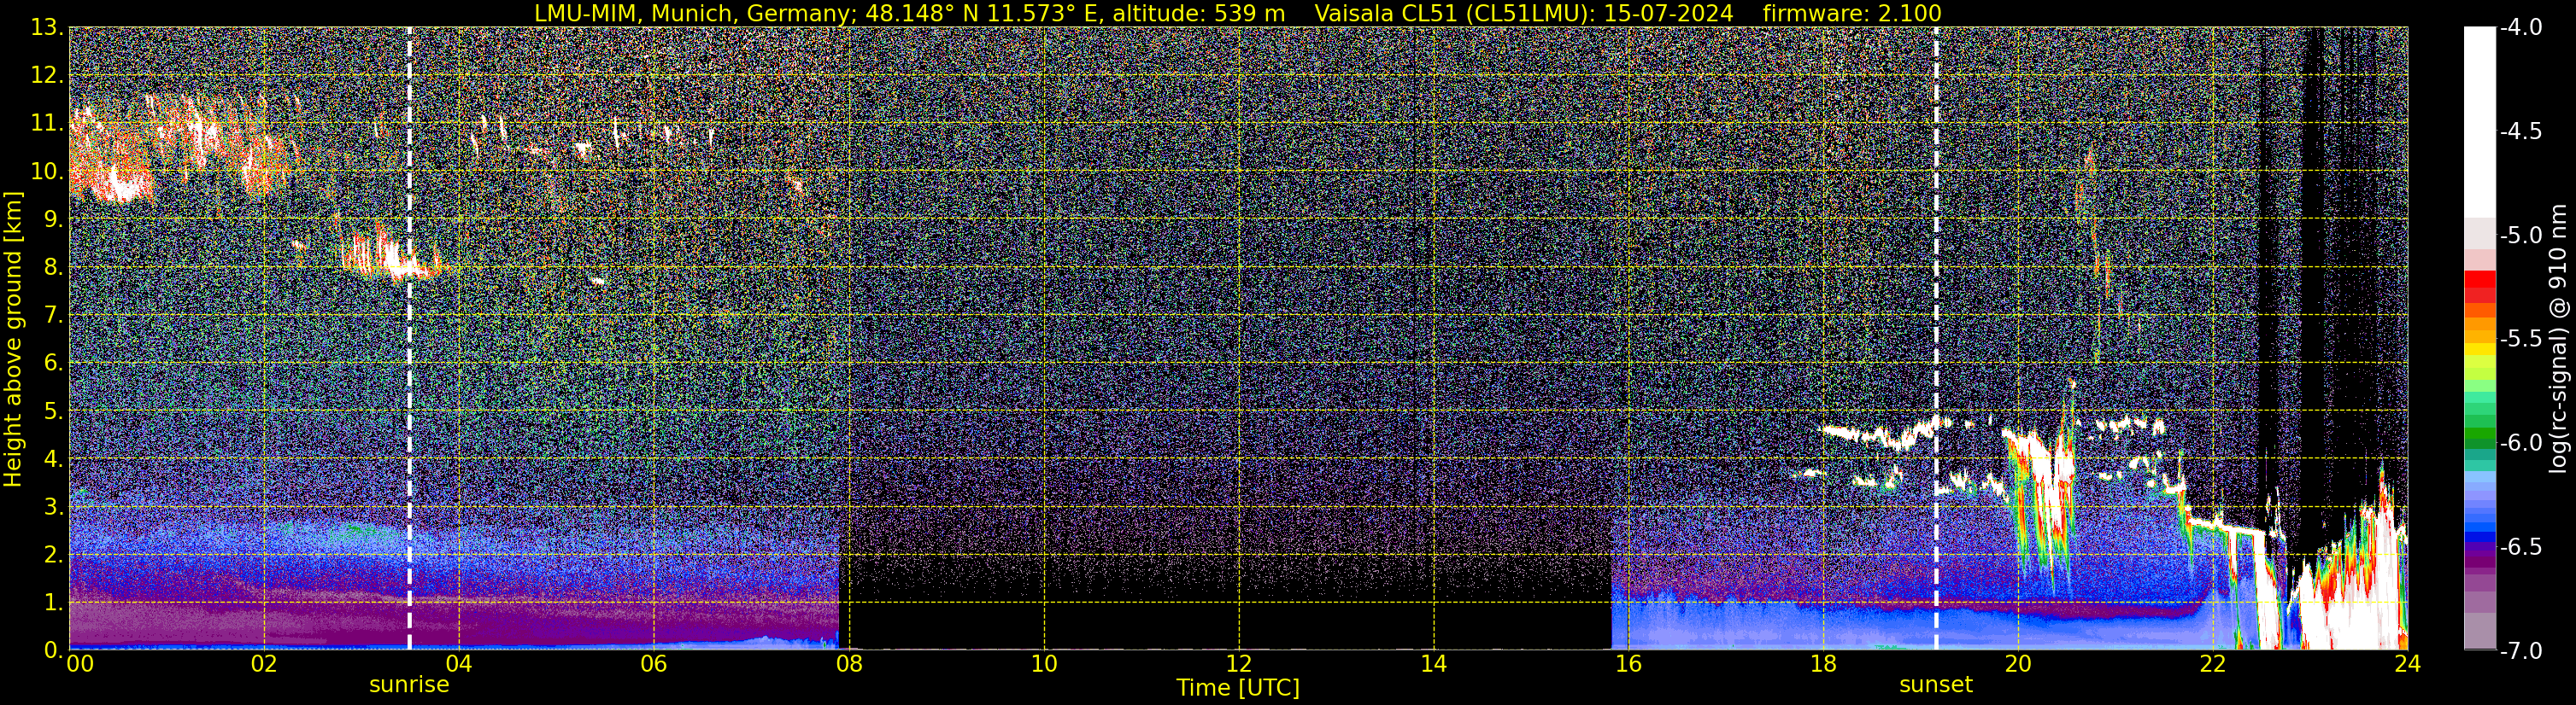Click height axis tick '10.'
2576x705 pixels.
pyautogui.click(x=46, y=172)
